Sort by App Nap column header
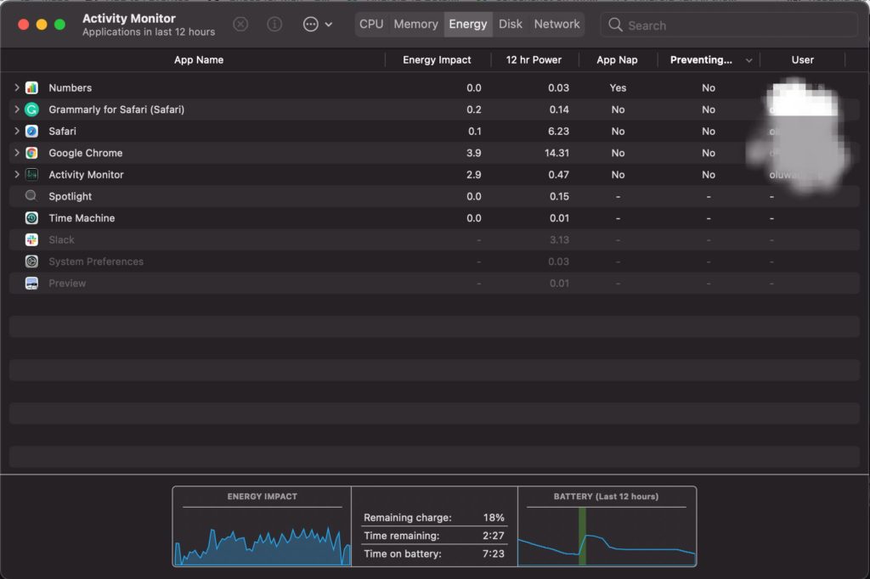The width and height of the screenshot is (870, 579). click(617, 60)
